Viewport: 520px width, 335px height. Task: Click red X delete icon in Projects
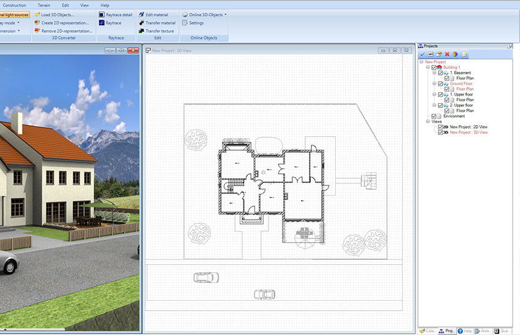(447, 54)
